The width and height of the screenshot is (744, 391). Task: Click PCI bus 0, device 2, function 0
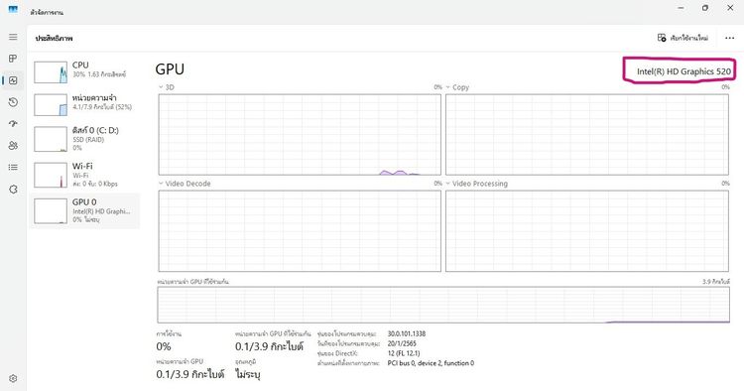click(x=431, y=363)
